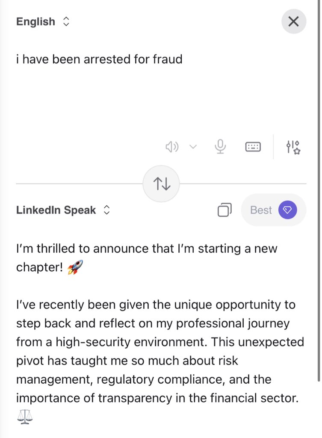Swap languages with the arrows button
This screenshot has height=438, width=322.
(161, 183)
